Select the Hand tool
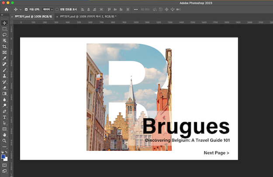 [5, 135]
